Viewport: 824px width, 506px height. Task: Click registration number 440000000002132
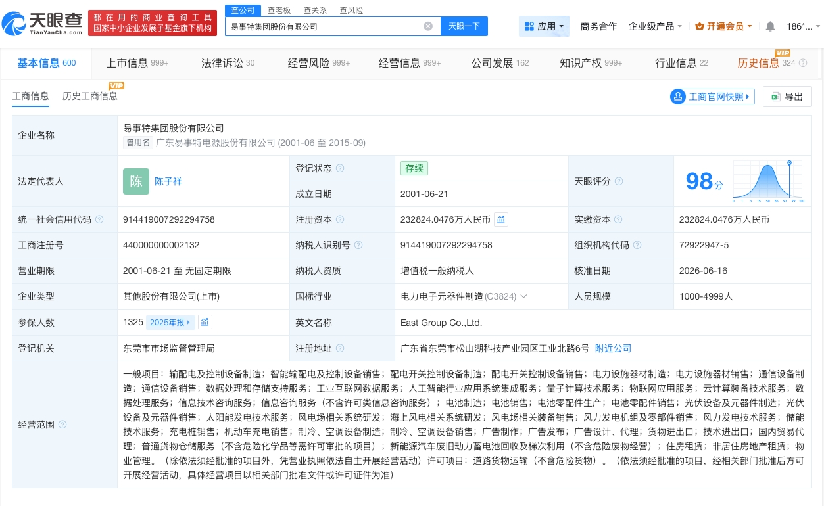[x=161, y=245]
